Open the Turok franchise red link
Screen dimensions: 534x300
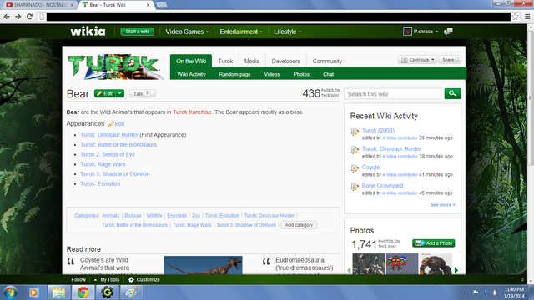click(192, 112)
